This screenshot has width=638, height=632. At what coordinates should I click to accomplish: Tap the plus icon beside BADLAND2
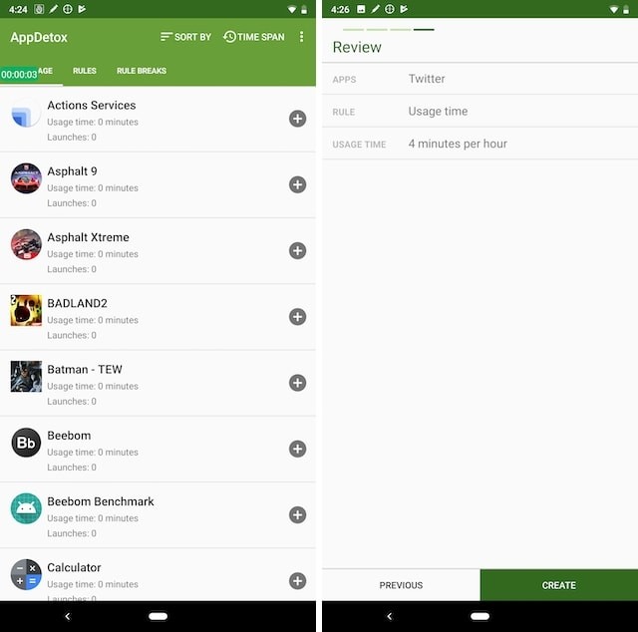(x=297, y=317)
